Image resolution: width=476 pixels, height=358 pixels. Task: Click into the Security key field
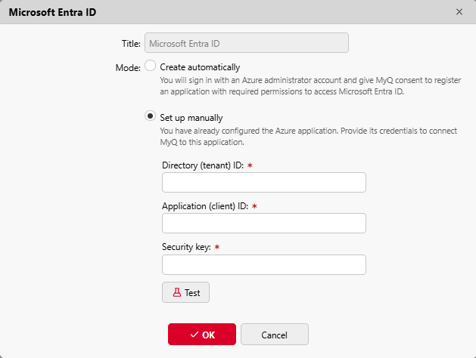[264, 264]
